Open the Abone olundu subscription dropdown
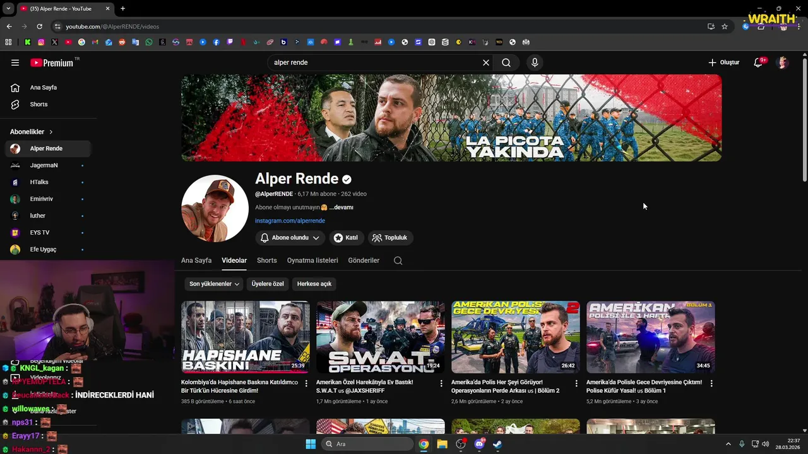Image resolution: width=808 pixels, height=454 pixels. [x=290, y=238]
